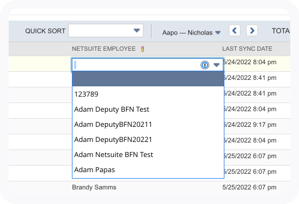Select the blank highlighted dropdown option
This screenshot has height=204, width=299.
click(x=148, y=79)
